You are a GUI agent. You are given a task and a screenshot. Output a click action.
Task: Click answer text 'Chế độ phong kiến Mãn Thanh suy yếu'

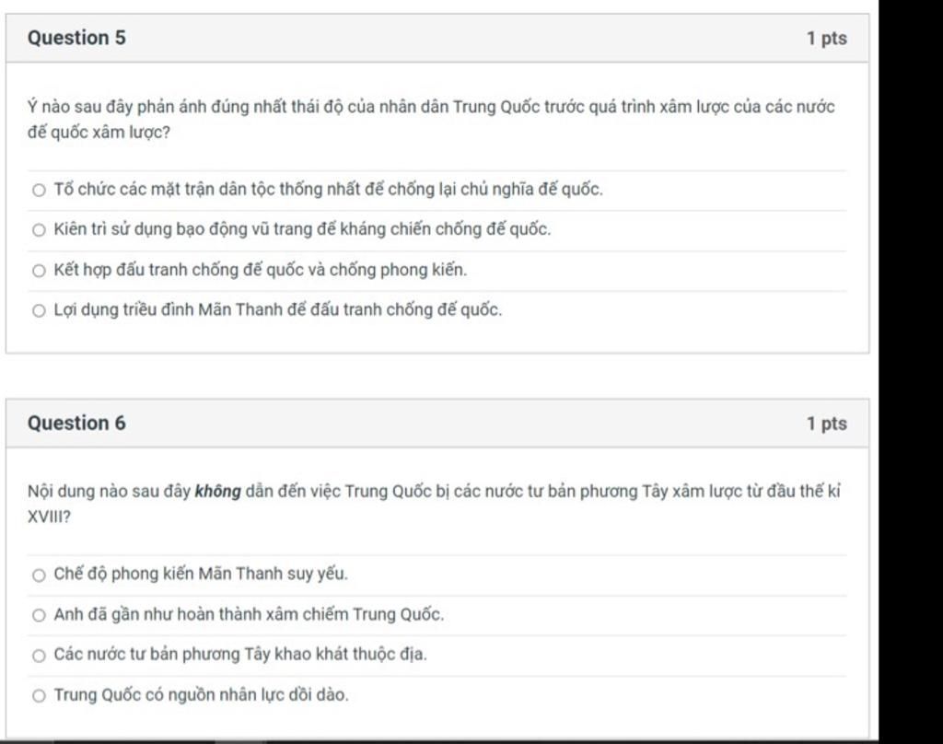pos(201,574)
